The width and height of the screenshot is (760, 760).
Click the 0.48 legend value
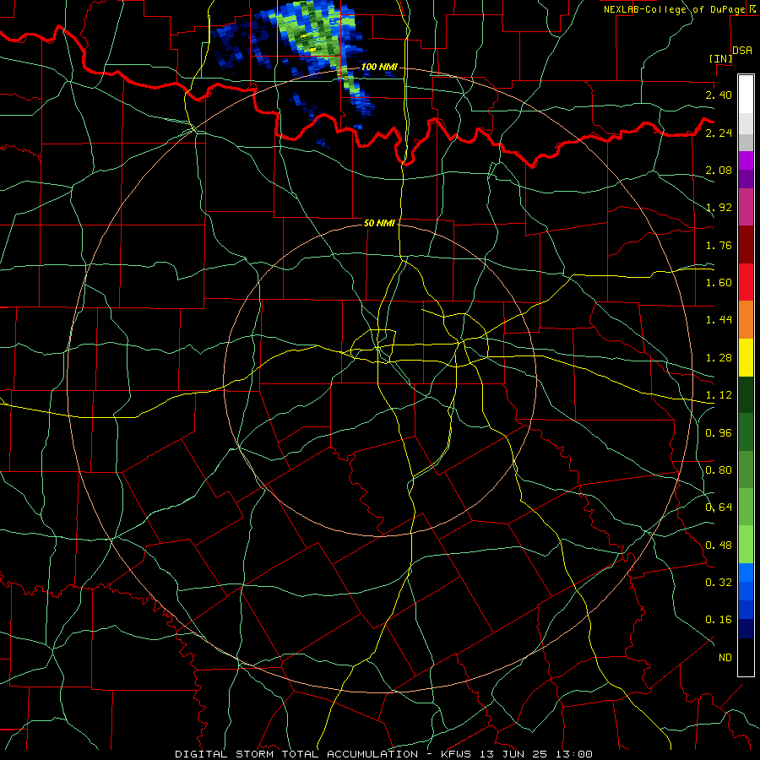click(719, 546)
